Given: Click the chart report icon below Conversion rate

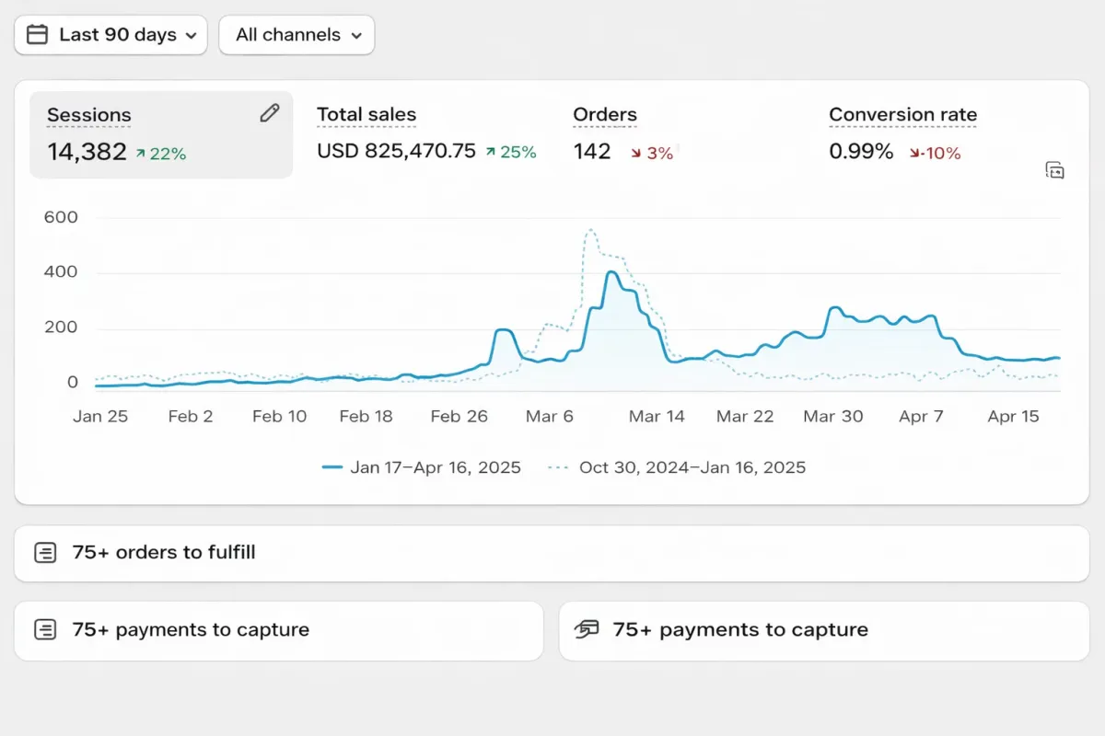Looking at the screenshot, I should pos(1054,169).
